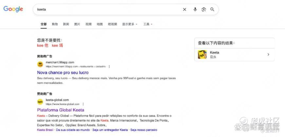Click the 'kee 他' suggestion
The width and height of the screenshot is (285, 137).
click(x=43, y=45)
